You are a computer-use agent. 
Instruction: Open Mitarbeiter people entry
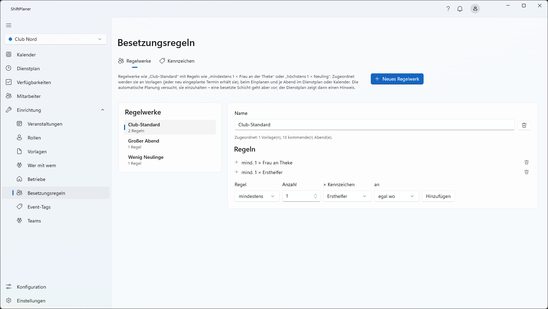(x=56, y=96)
